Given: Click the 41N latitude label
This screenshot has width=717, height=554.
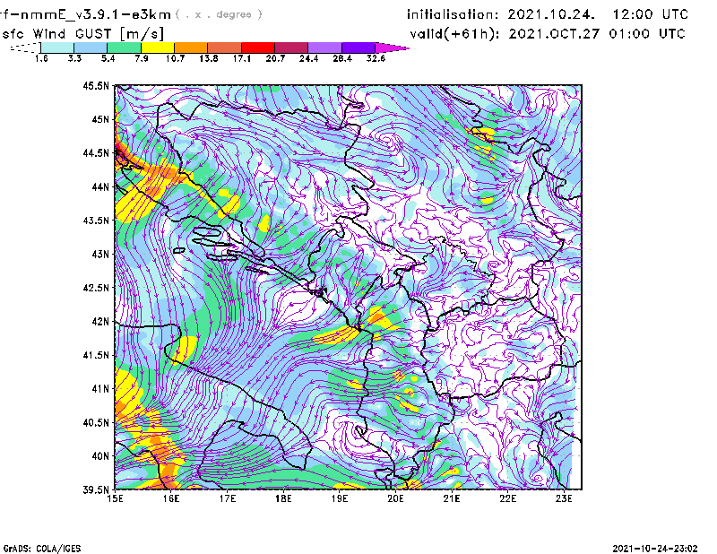Looking at the screenshot, I should pos(100,389).
